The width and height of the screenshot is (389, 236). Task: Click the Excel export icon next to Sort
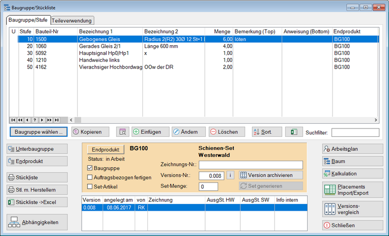[x=294, y=132]
